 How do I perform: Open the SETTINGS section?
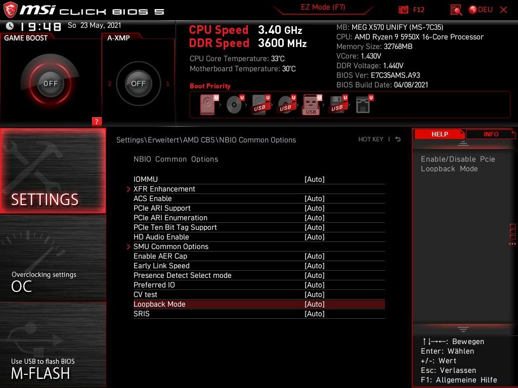tap(53, 171)
